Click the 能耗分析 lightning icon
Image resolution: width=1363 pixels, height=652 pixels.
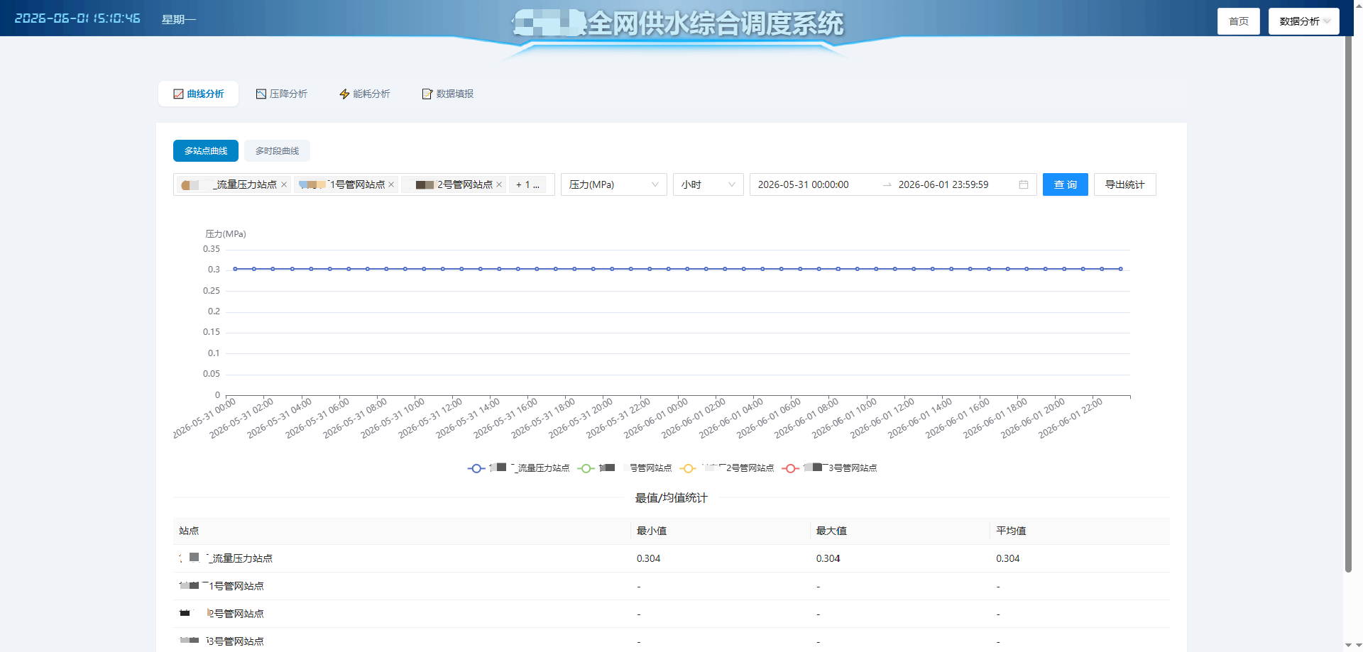pyautogui.click(x=344, y=94)
